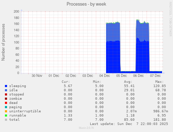
Task: Select the 'dead' legend label
Action: [x=13, y=103]
